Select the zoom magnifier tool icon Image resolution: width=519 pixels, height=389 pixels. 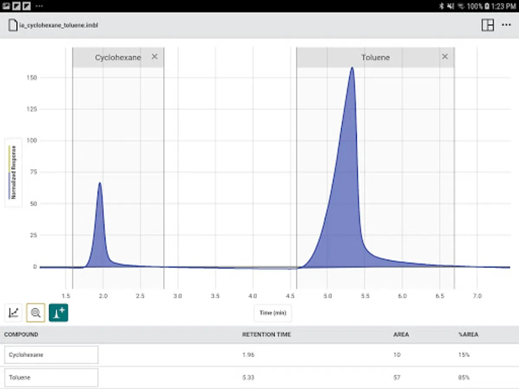[36, 312]
